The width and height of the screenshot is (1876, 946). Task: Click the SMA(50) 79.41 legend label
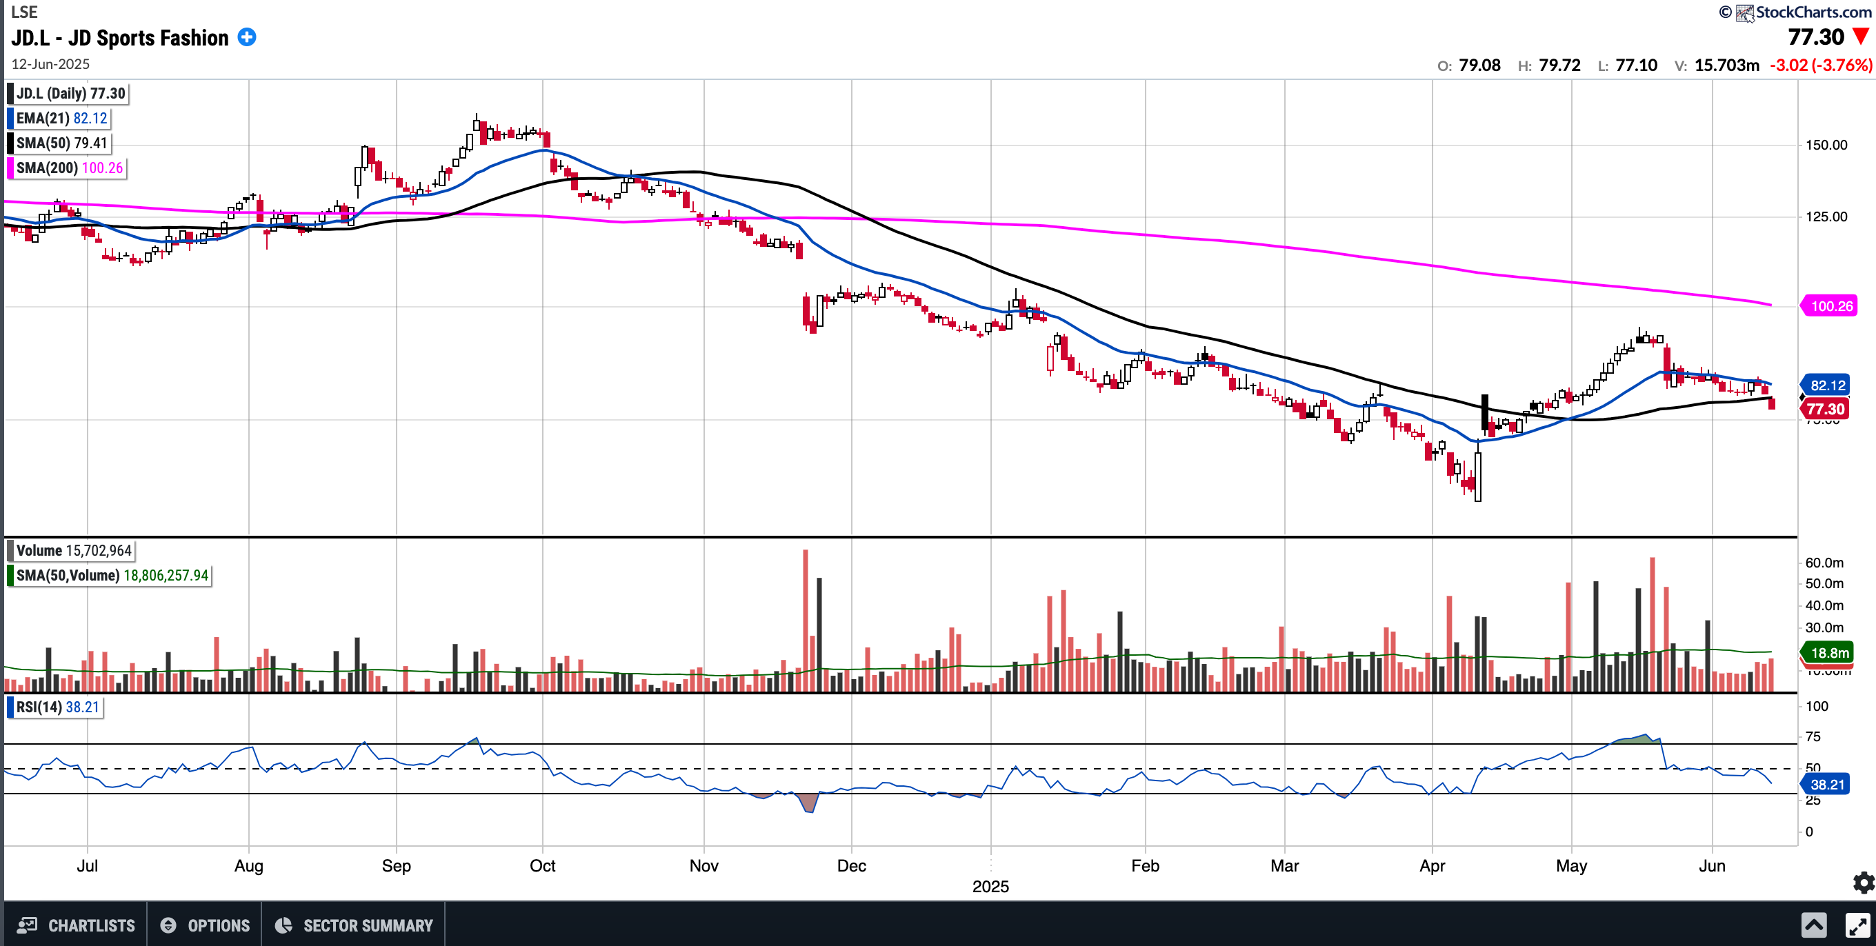point(61,143)
